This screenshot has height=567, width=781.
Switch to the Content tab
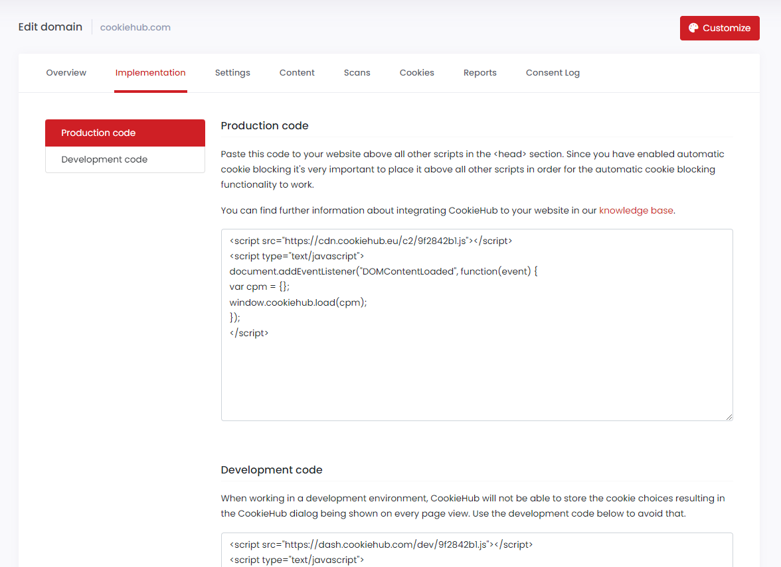coord(297,72)
